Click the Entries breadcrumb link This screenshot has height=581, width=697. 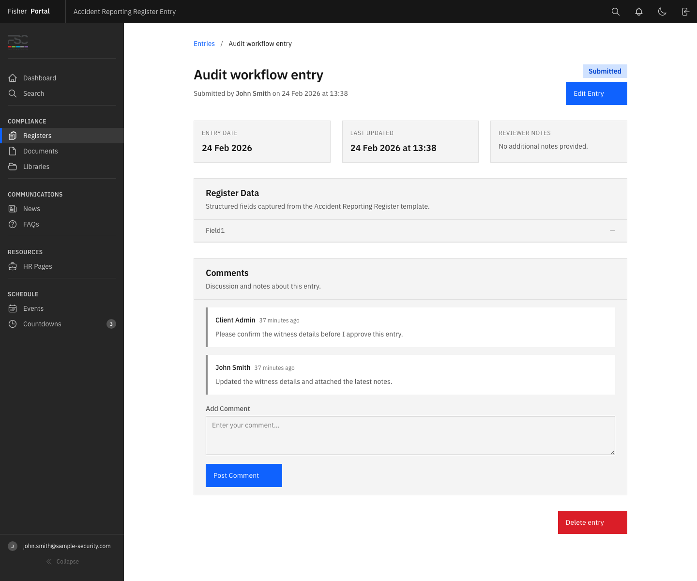click(204, 44)
